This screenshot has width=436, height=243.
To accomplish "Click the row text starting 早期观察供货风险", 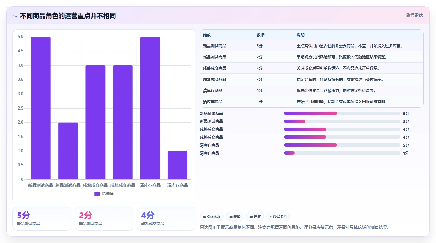I will coord(342,57).
